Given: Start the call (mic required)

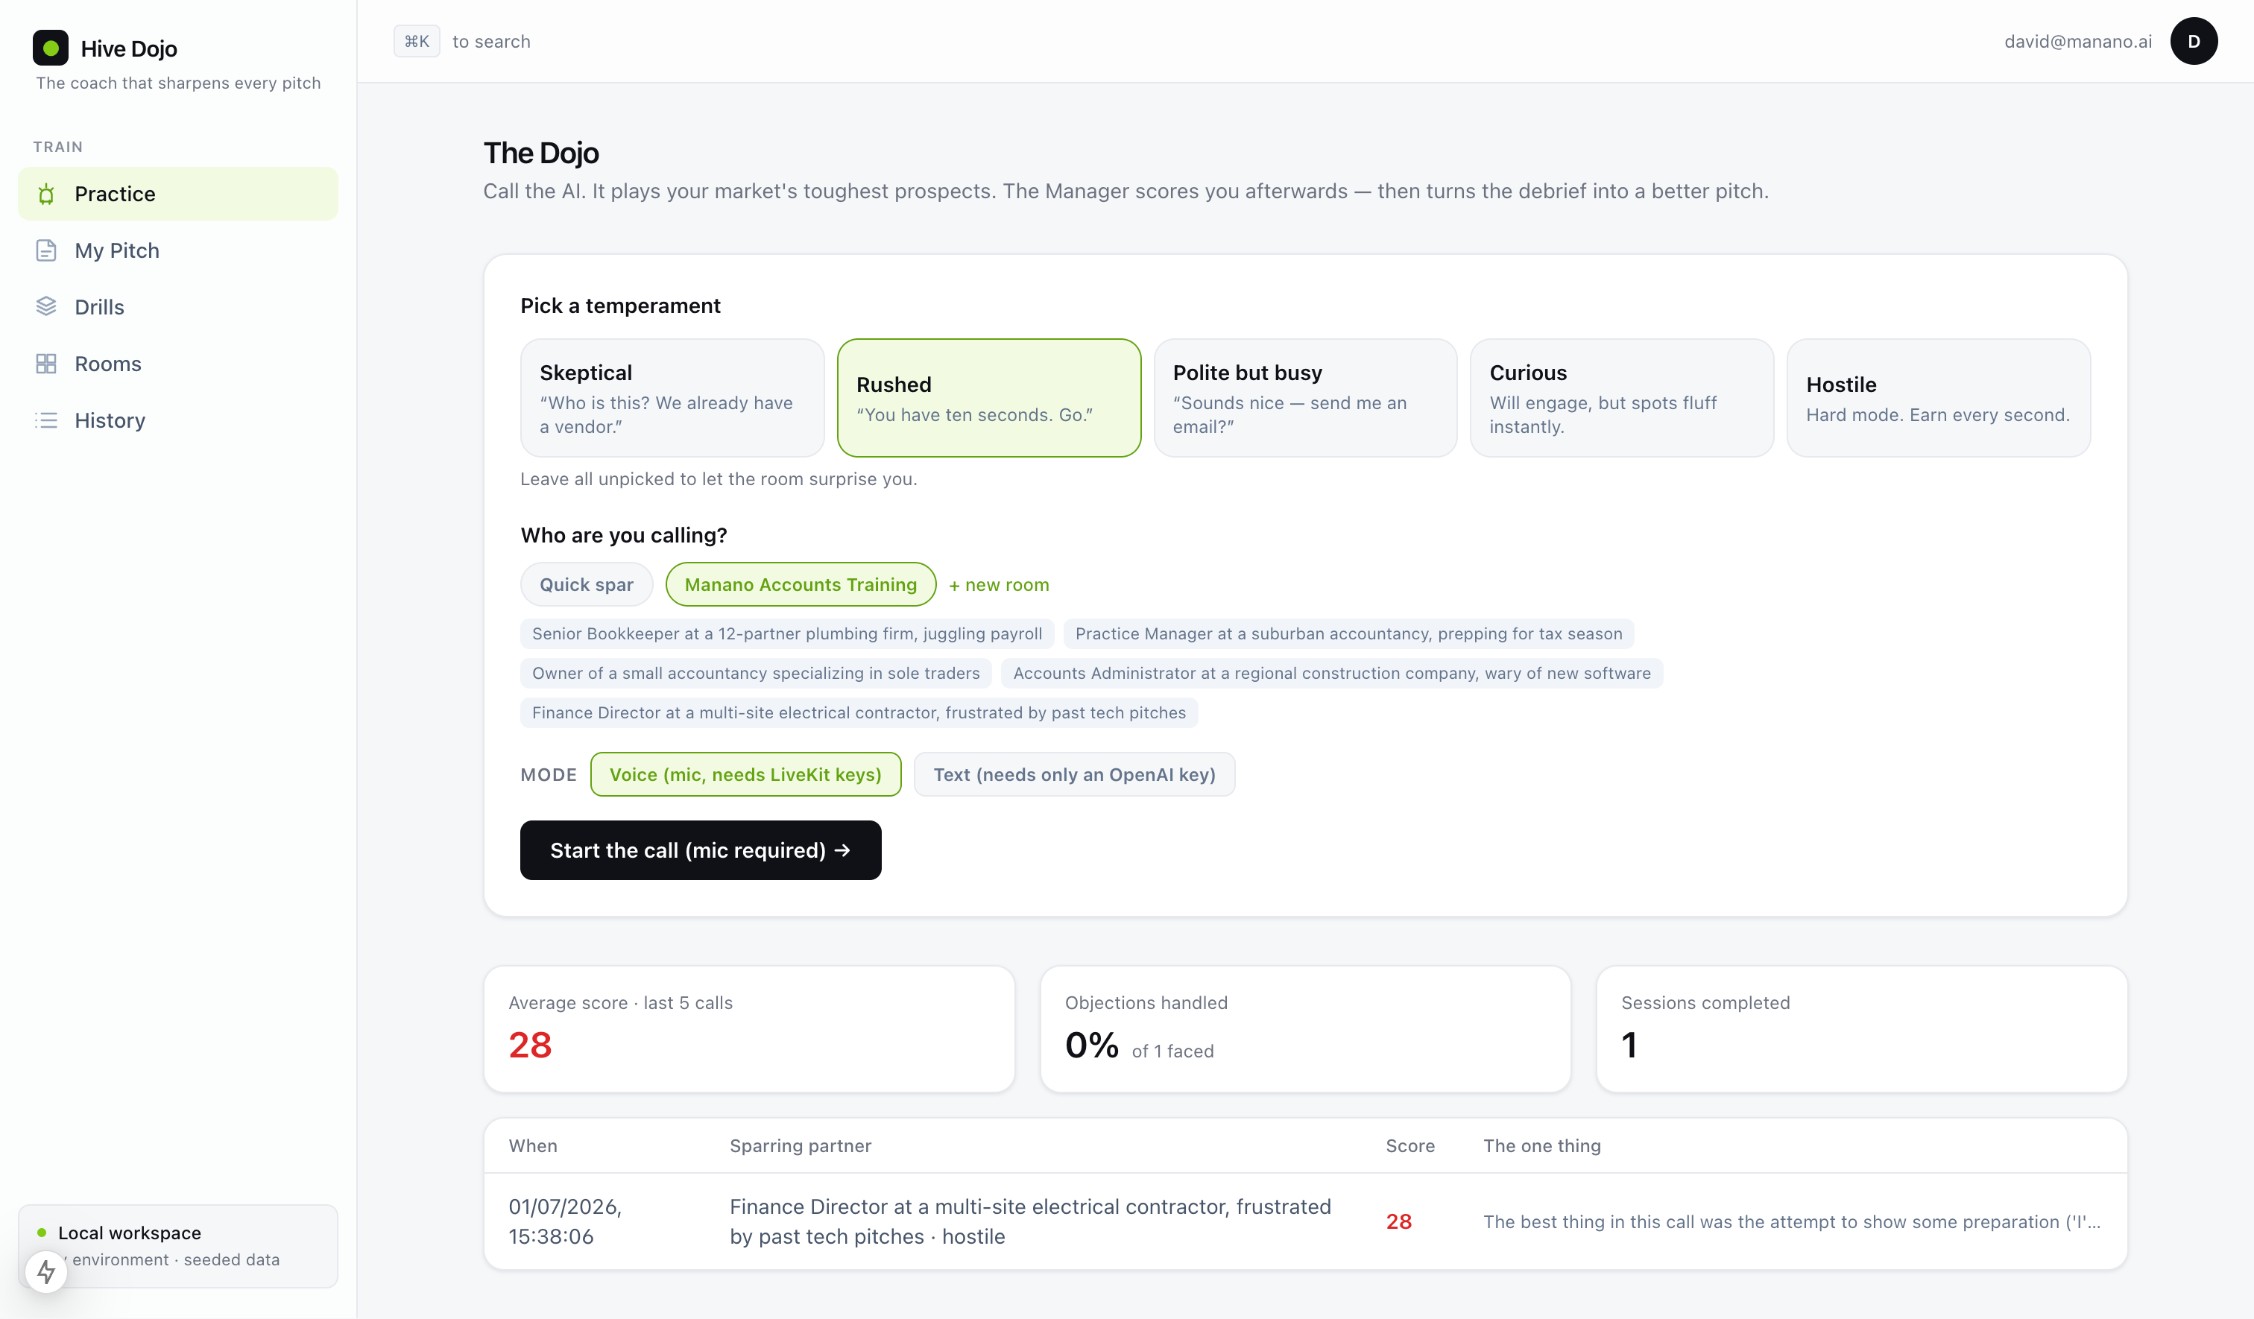Looking at the screenshot, I should [701, 850].
